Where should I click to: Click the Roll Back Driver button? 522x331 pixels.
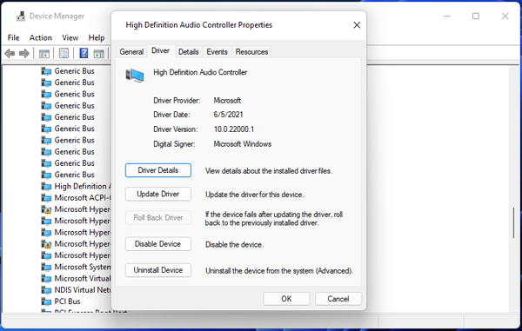[158, 218]
